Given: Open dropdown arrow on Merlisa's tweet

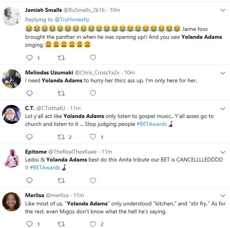Looking at the screenshot, I should pos(223,196).
